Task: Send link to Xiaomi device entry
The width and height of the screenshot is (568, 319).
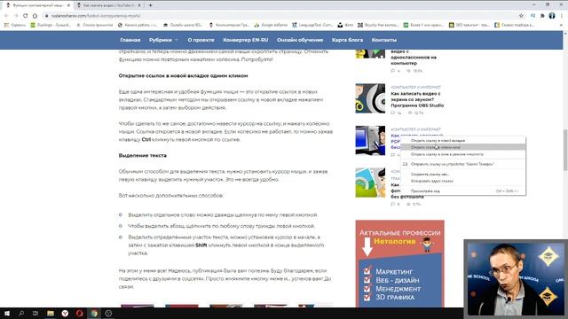Action: coord(463,164)
